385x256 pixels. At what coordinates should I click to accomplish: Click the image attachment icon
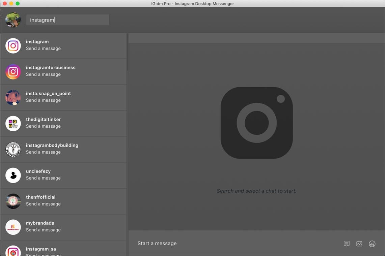[x=359, y=244]
